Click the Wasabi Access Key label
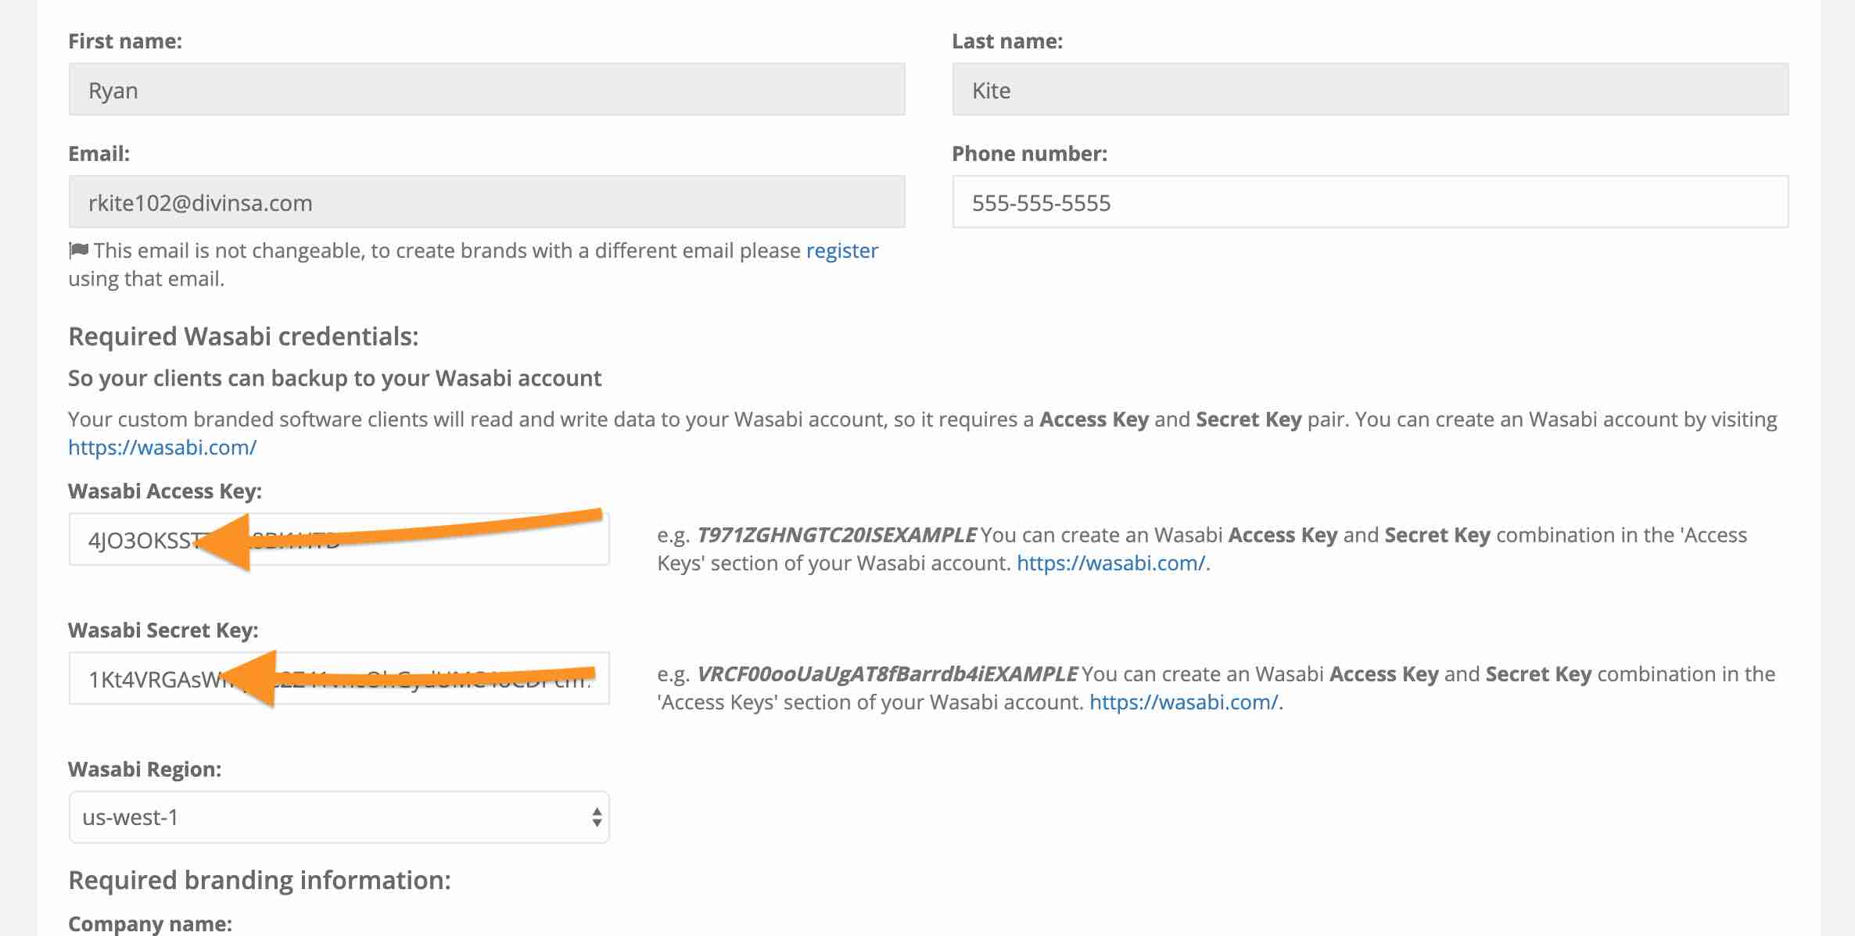The width and height of the screenshot is (1855, 936). (165, 491)
